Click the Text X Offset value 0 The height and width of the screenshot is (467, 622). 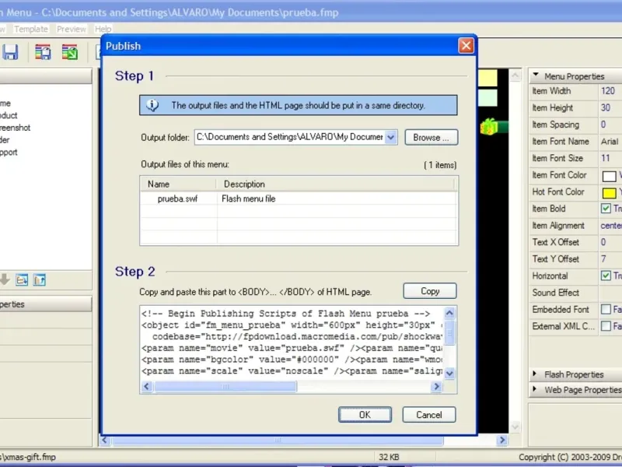click(x=603, y=242)
